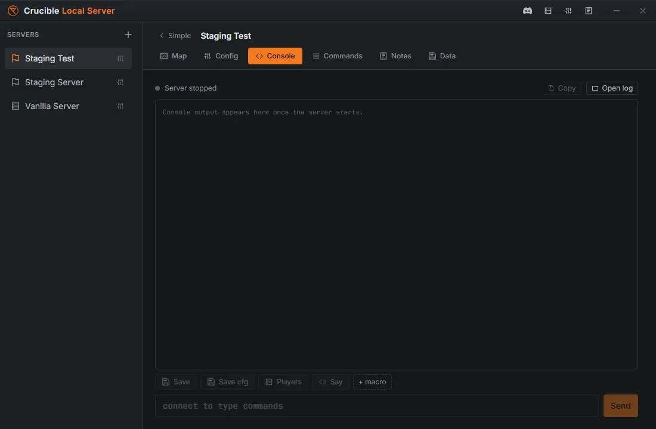Select the Console tab
This screenshot has width=656, height=429.
(275, 56)
